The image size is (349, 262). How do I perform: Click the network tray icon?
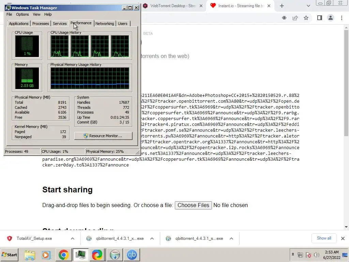(x=300, y=254)
